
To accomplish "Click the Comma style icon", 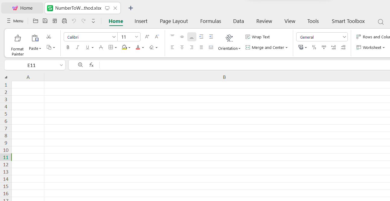I will (x=324, y=47).
